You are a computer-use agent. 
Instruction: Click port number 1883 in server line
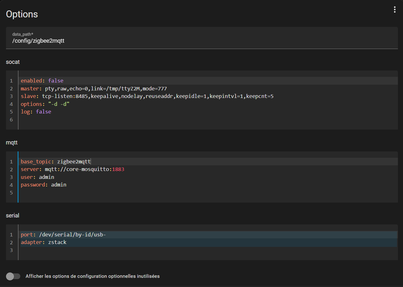pyautogui.click(x=118, y=169)
